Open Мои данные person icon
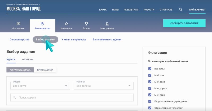212x111 pixels. [x=107, y=24]
